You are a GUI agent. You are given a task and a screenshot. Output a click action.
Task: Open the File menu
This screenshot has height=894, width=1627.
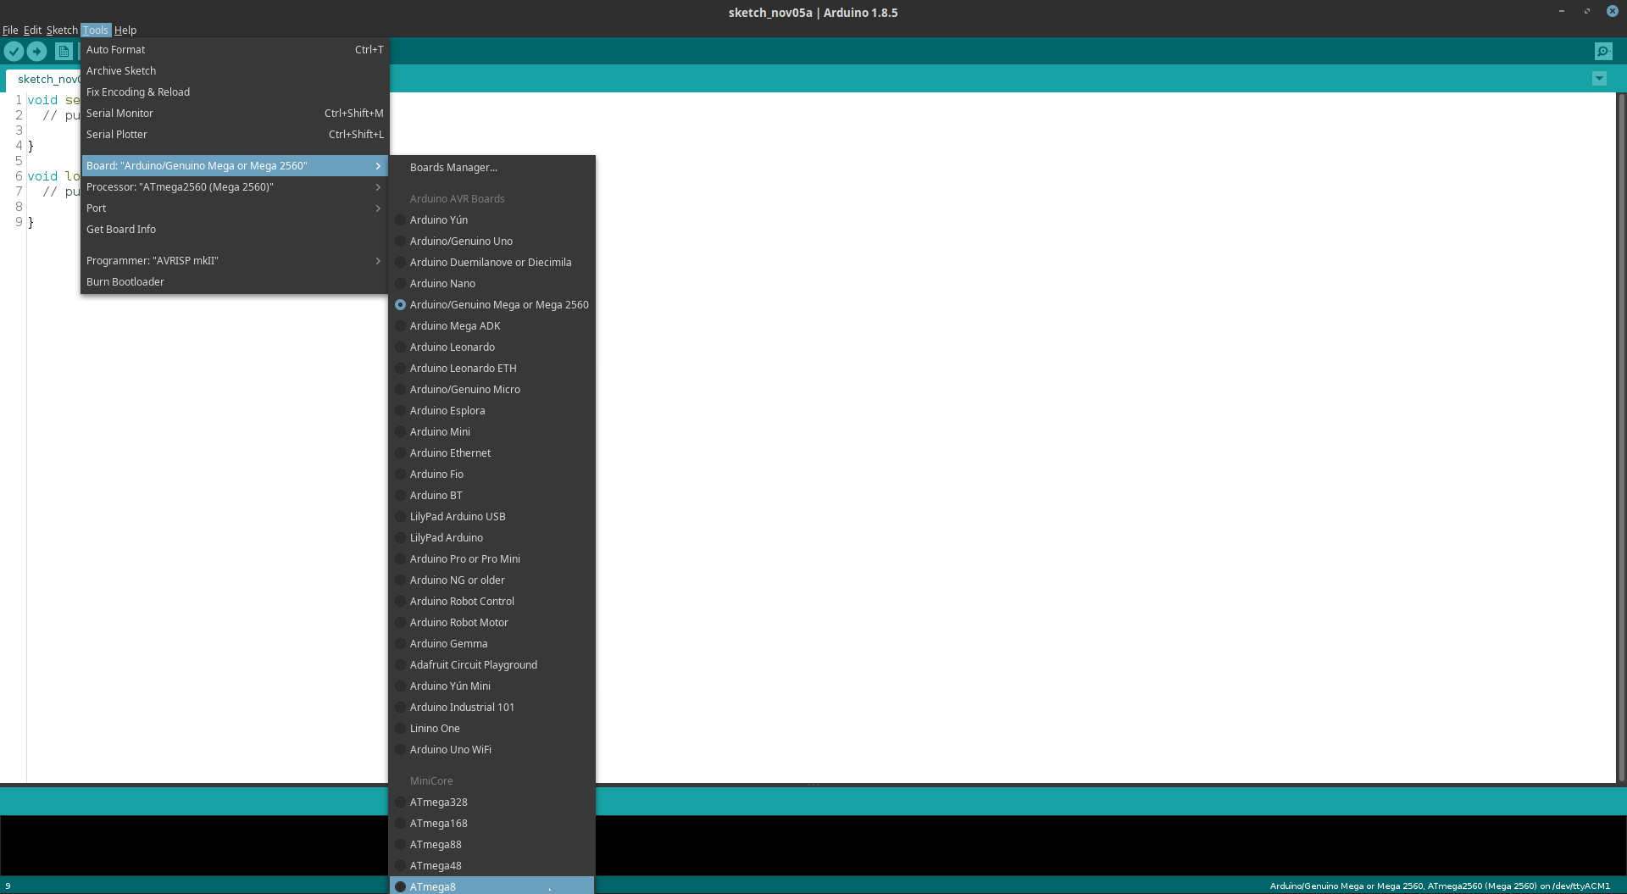point(10,30)
